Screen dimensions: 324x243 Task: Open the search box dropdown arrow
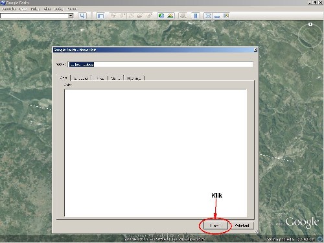coord(71,16)
